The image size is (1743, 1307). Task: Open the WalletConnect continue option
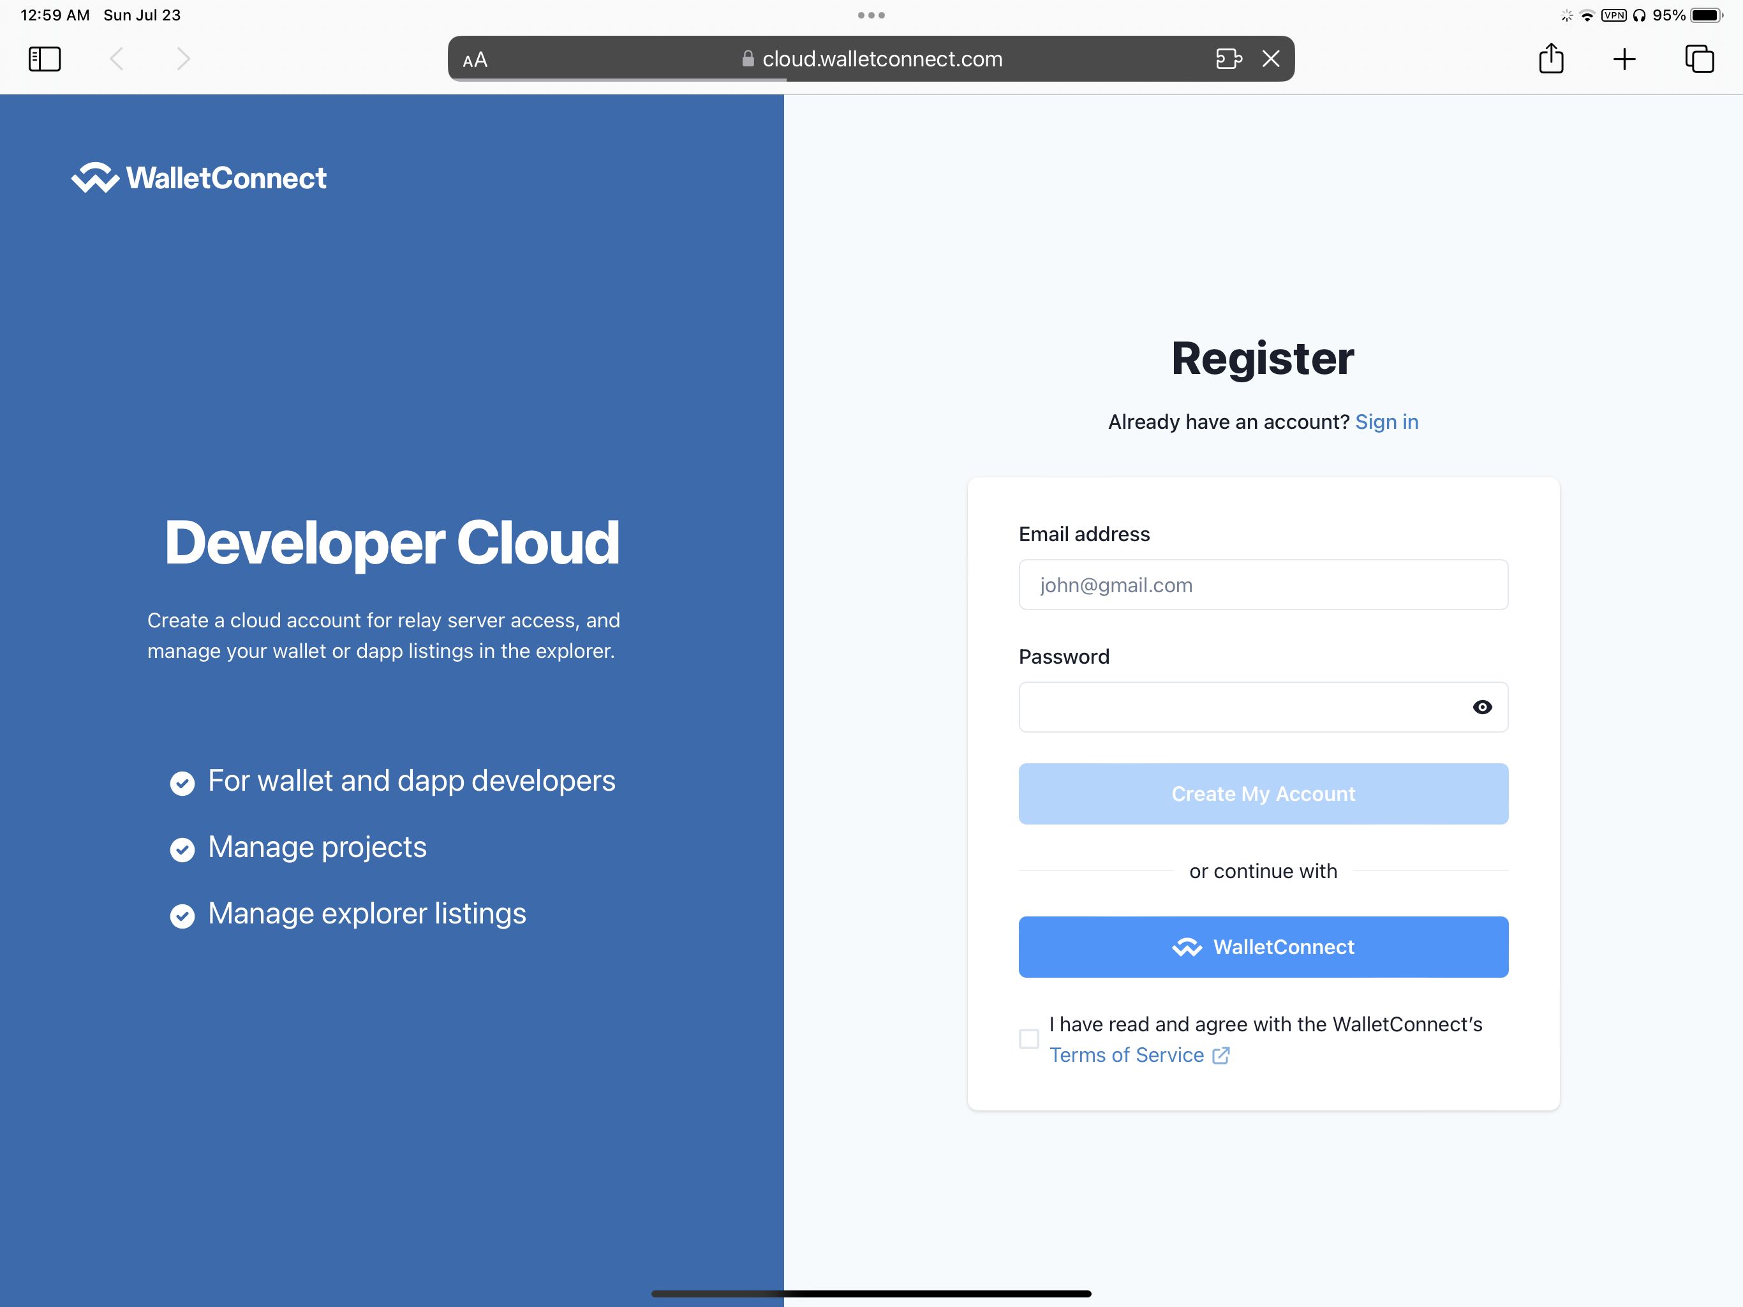[x=1263, y=947]
